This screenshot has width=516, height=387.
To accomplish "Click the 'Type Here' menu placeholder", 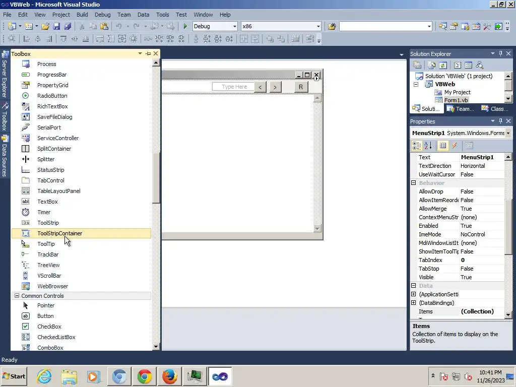I will pyautogui.click(x=234, y=87).
